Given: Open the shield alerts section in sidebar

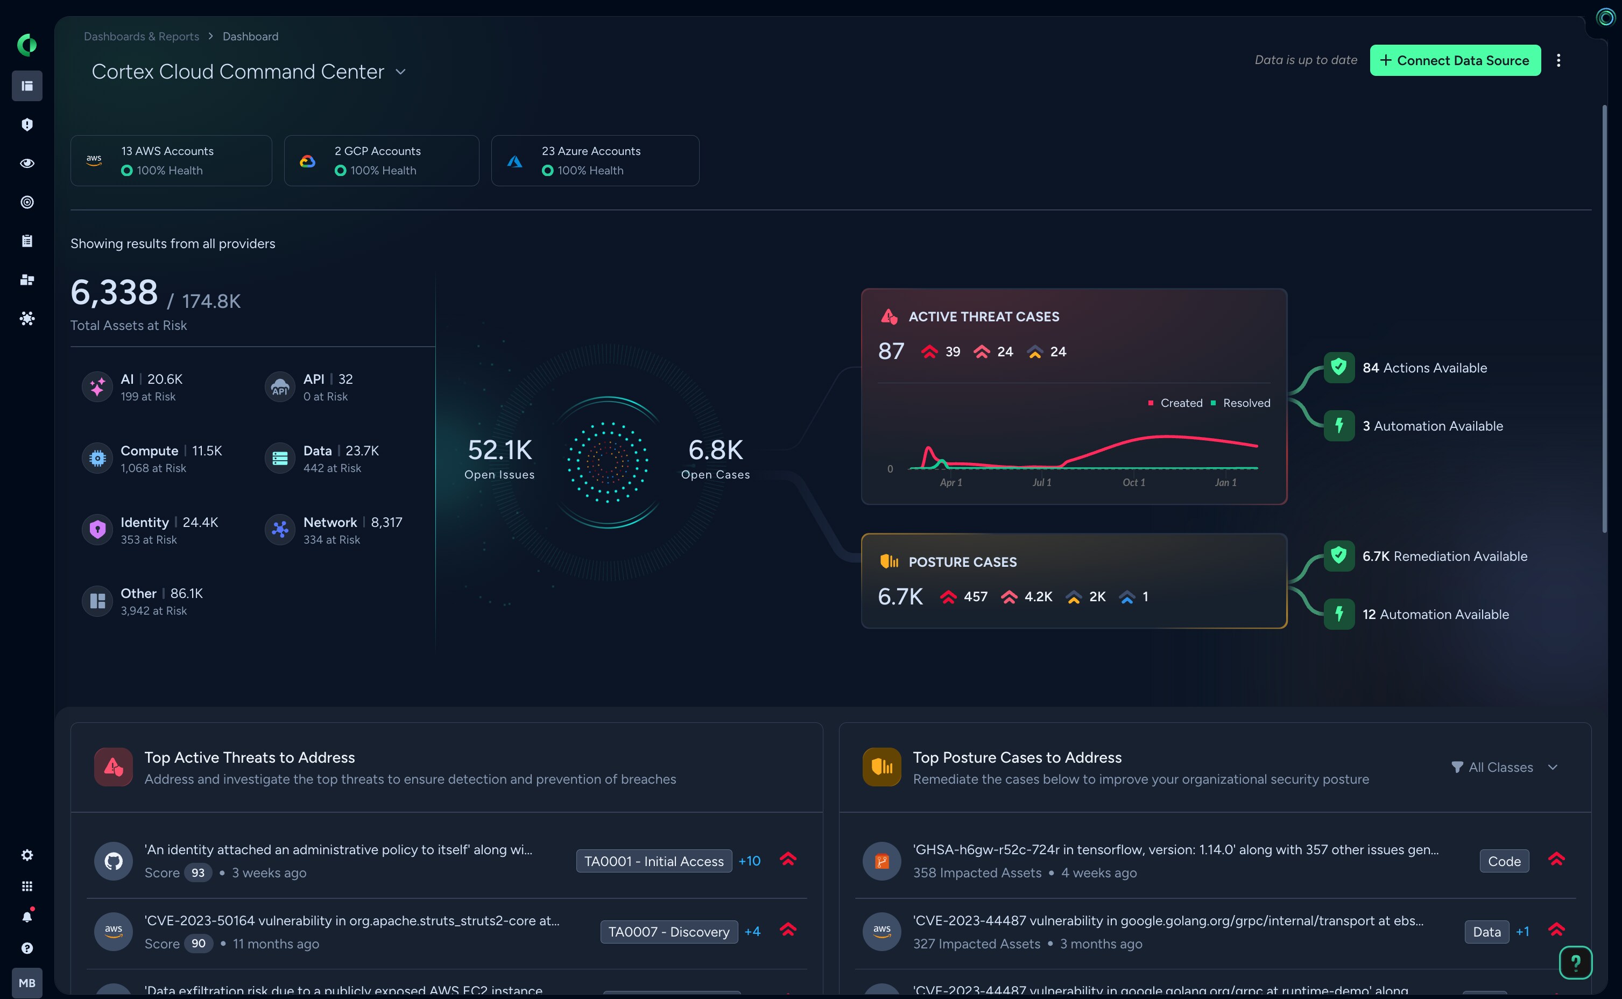Looking at the screenshot, I should click(x=27, y=124).
